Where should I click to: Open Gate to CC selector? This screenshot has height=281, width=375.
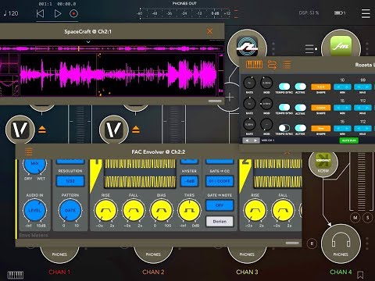click(220, 181)
